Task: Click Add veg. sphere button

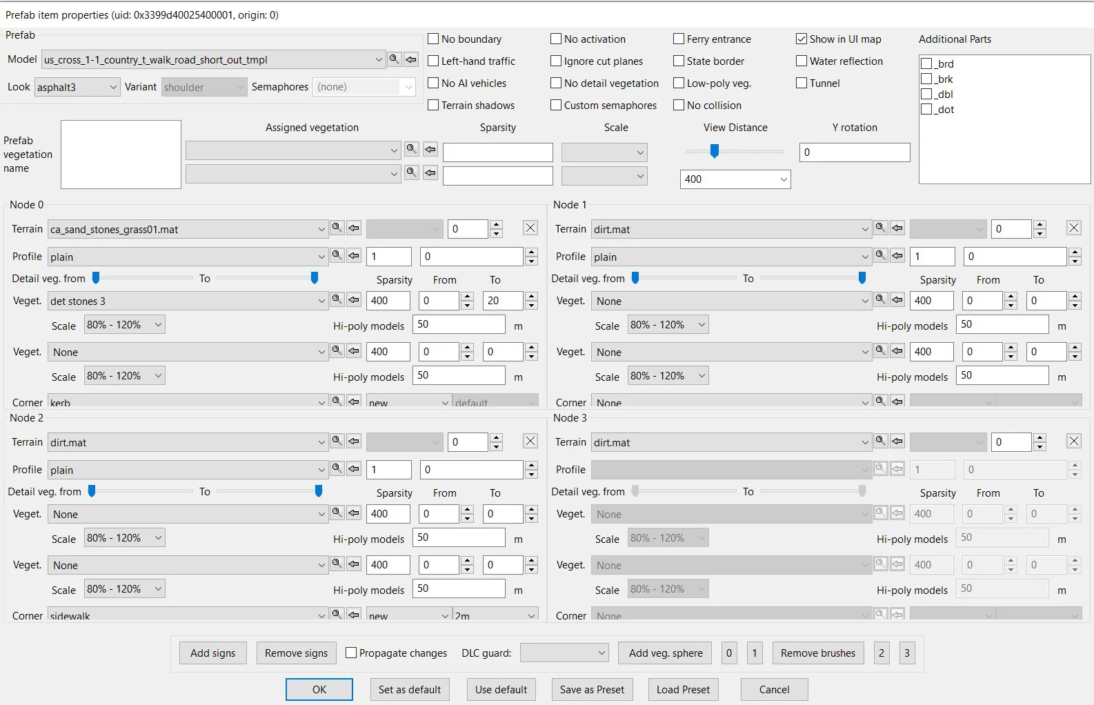Action: click(x=666, y=653)
